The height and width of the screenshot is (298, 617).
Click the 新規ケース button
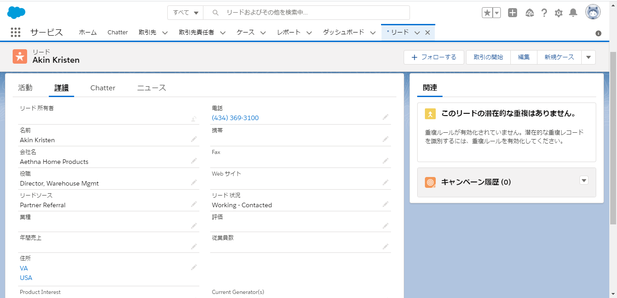click(559, 57)
